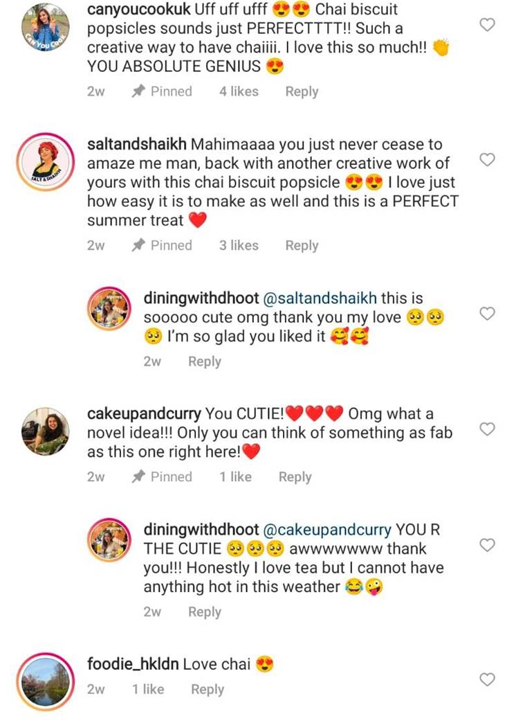Open foodie_hkldn's profile avatar
The width and height of the screenshot is (525, 723).
(x=46, y=681)
